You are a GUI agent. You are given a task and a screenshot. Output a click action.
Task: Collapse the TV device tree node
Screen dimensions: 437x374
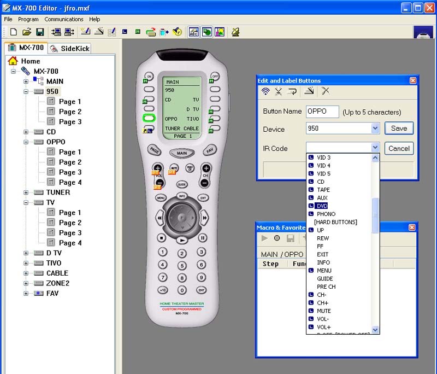tap(26, 202)
